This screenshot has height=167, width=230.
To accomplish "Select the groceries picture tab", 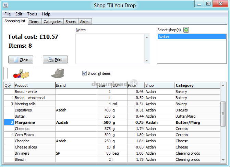I will pos(21,73).
